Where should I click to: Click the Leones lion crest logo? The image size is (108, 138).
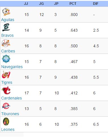pyautogui.click(x=6, y=121)
